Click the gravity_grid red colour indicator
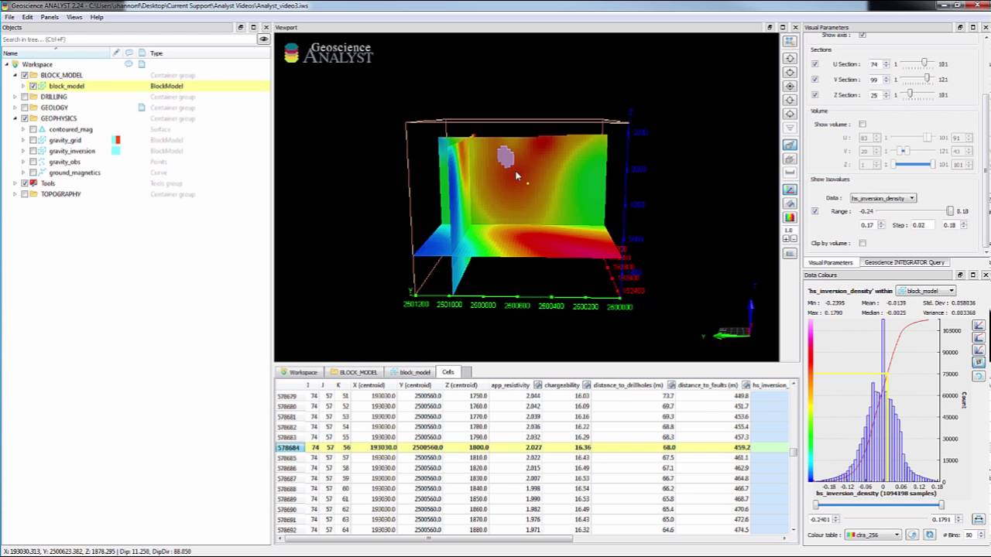The image size is (991, 557). (116, 140)
